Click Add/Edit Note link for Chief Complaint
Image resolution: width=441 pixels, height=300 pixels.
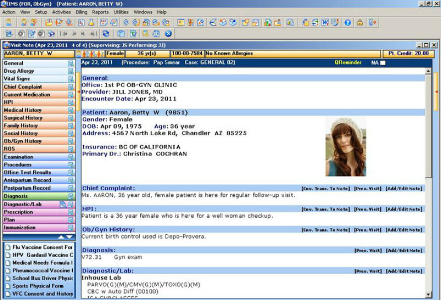click(x=404, y=189)
